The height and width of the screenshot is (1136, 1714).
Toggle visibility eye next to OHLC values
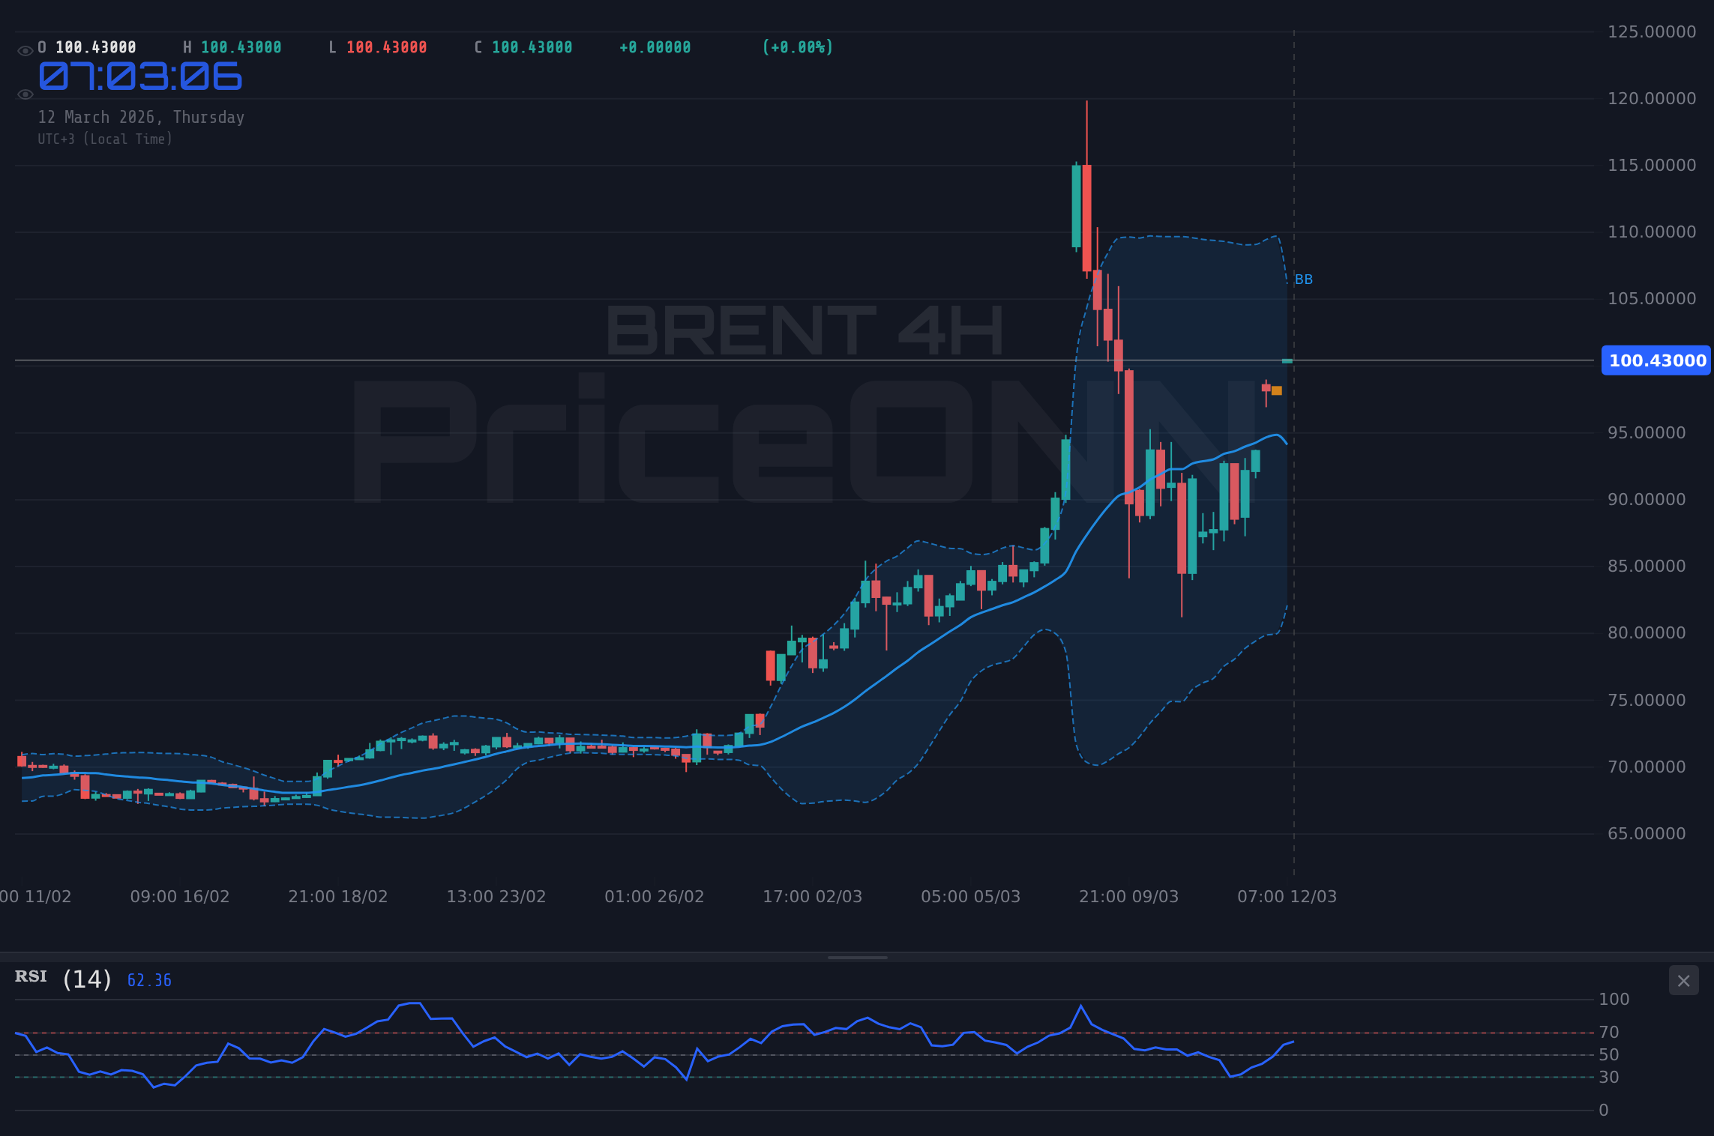[x=25, y=51]
